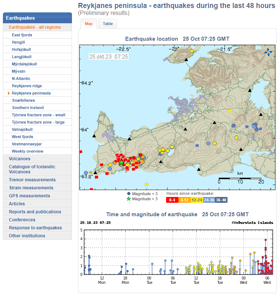278x298 pixels.
Task: Go to the Vatnajökull earthquake page
Action: 22,129
